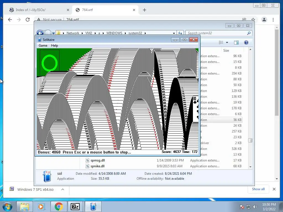The height and width of the screenshot is (212, 283).
Task: Select system32 in the Explorer breadcrumb
Action: point(135,33)
